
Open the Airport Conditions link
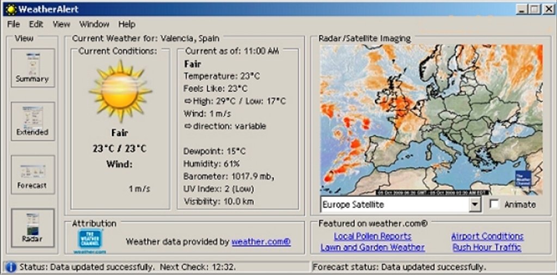(487, 236)
